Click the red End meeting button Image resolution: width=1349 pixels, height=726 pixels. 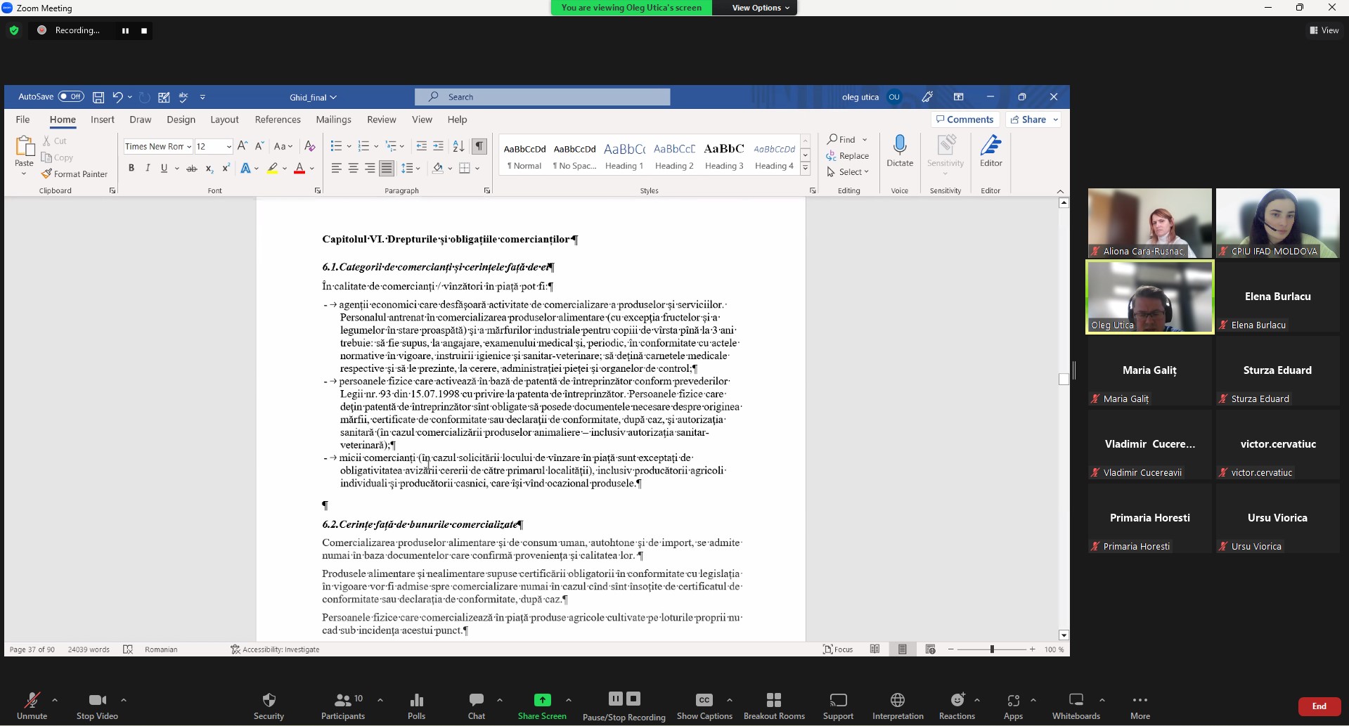(x=1319, y=706)
